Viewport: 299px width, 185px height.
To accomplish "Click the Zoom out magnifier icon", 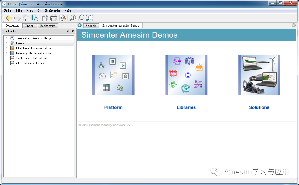I will tap(81, 18).
